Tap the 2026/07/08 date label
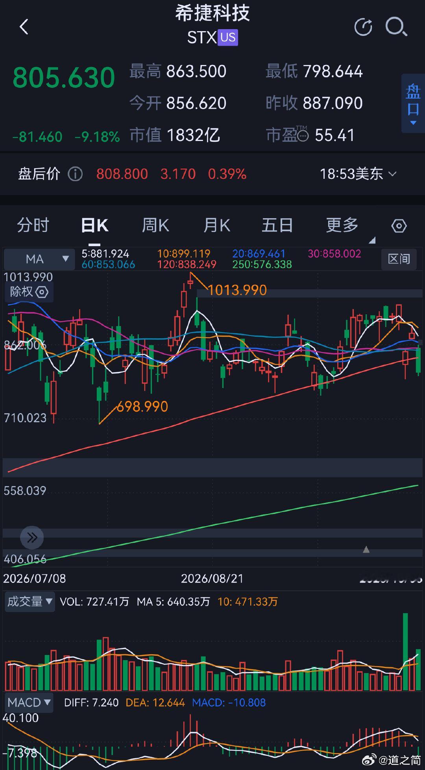The width and height of the screenshot is (425, 770). [x=35, y=579]
